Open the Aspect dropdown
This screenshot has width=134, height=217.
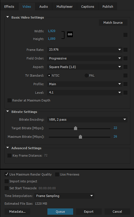pos(85,67)
